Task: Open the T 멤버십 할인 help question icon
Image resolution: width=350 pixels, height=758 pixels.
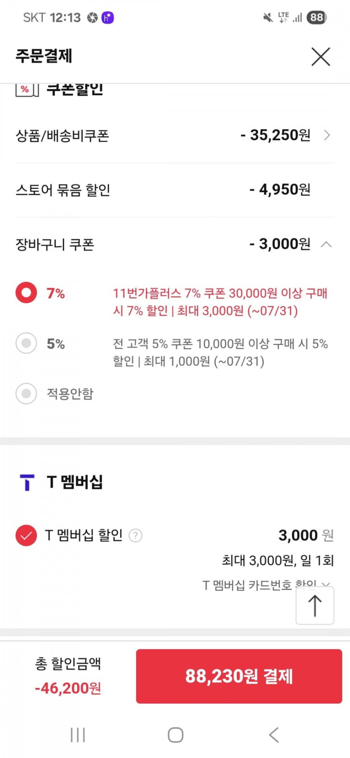Action: (135, 536)
